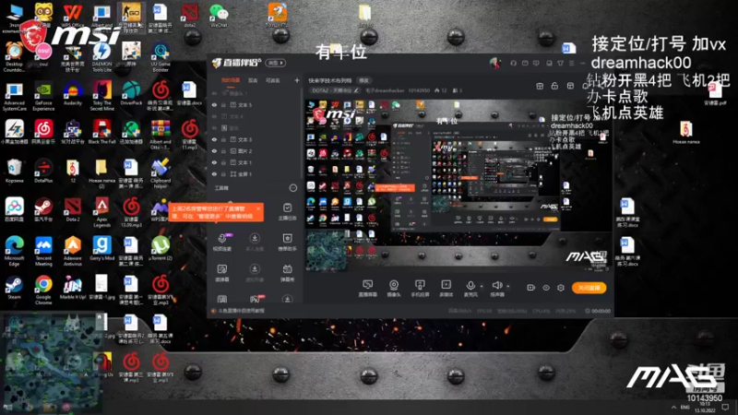738x415 pixels.
Task: Toggle preview visibility eye icon in bottom bar
Action: [546, 288]
